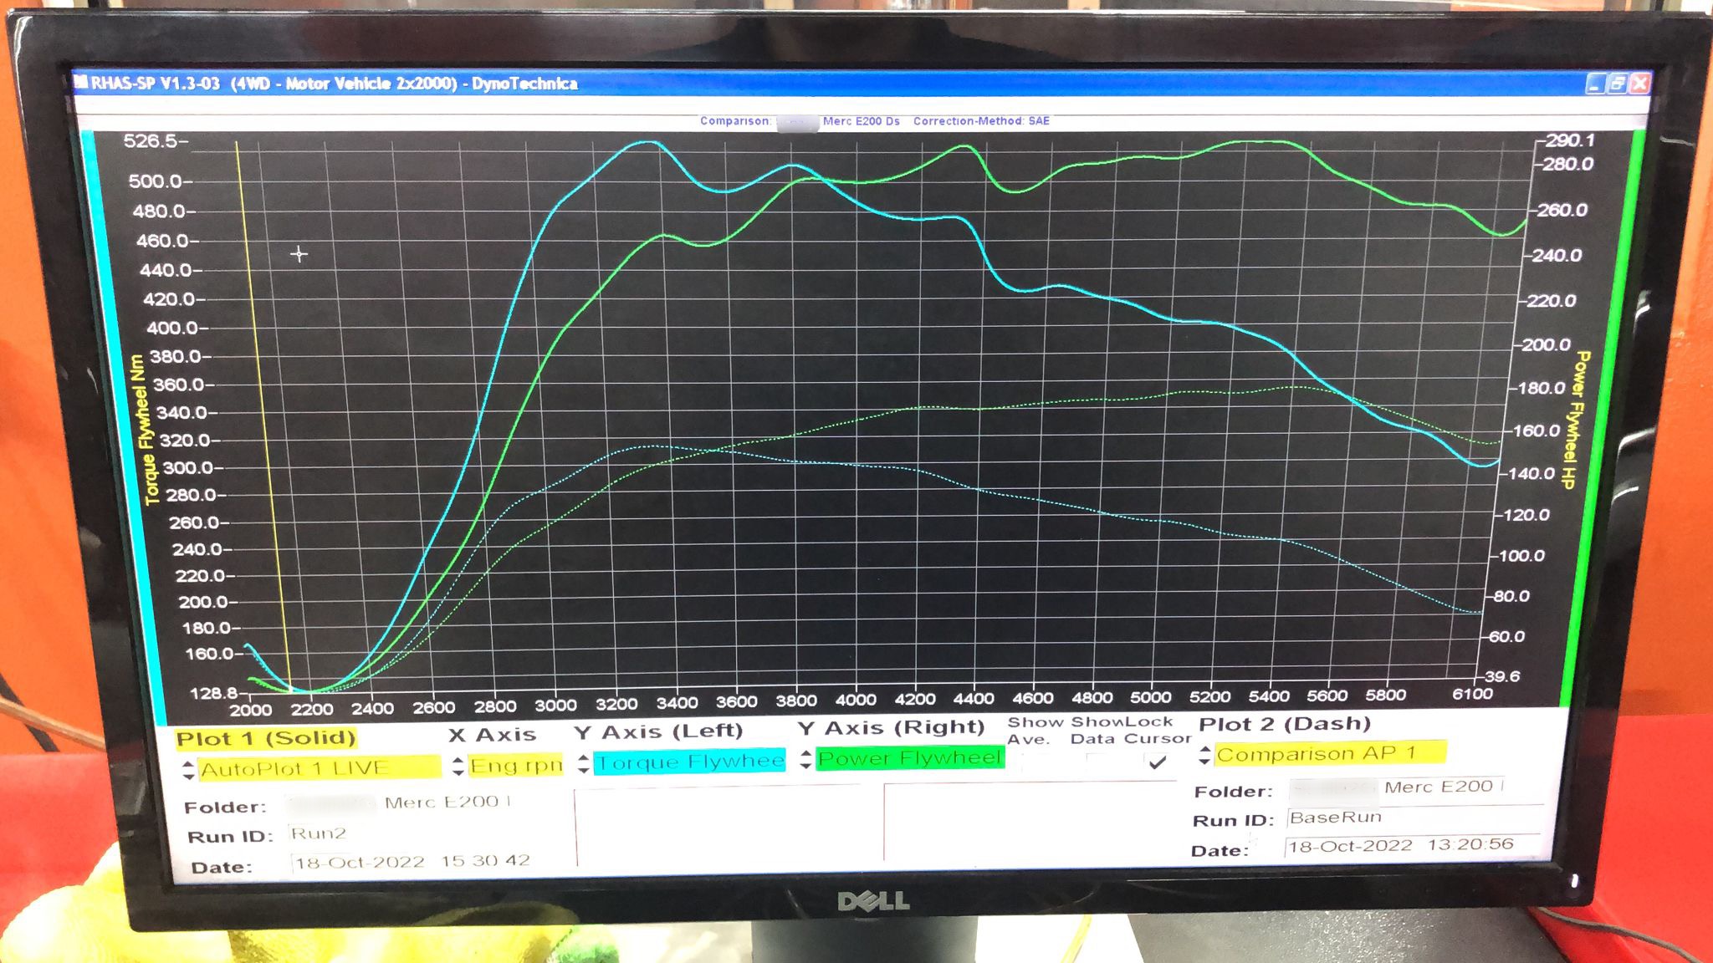Click the Plot 1 selector stepper arrows

click(x=188, y=770)
